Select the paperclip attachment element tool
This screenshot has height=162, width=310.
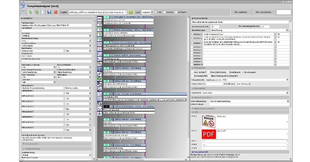(99, 74)
